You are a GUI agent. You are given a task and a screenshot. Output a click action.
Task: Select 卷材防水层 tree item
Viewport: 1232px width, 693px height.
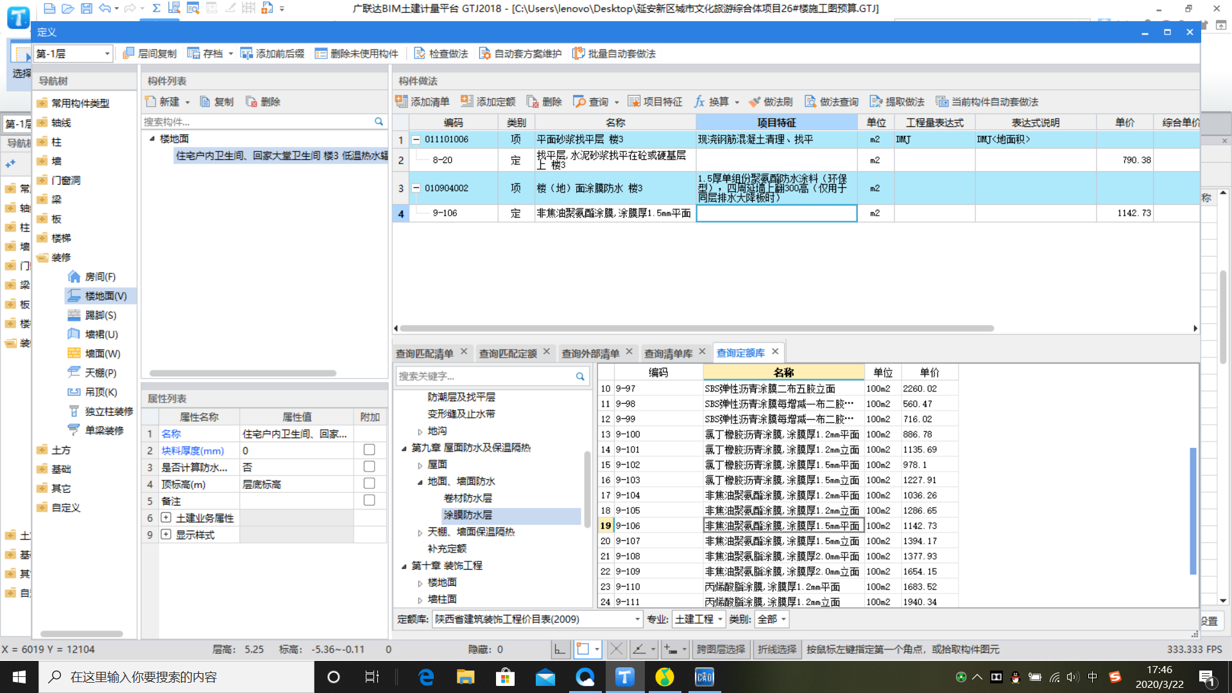(x=468, y=498)
